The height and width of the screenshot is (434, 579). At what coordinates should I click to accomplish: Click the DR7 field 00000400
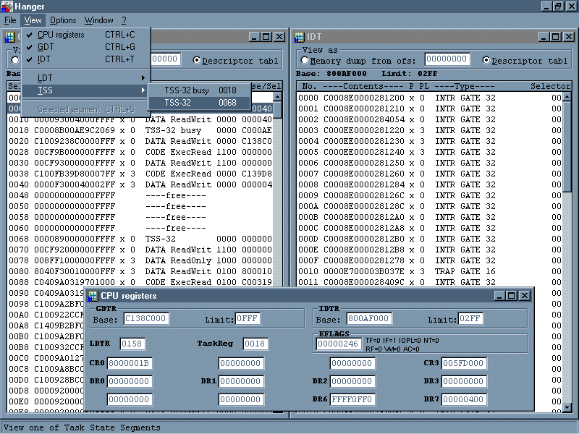pyautogui.click(x=464, y=399)
